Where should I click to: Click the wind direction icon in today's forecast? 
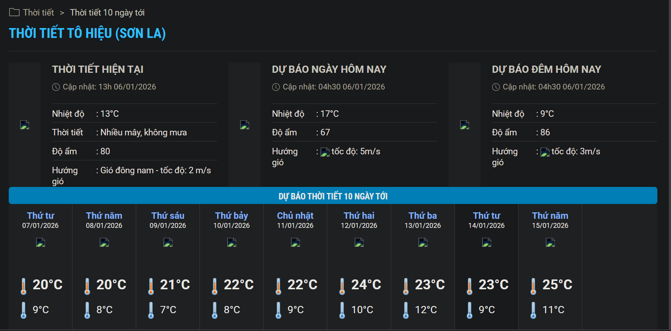(325, 152)
